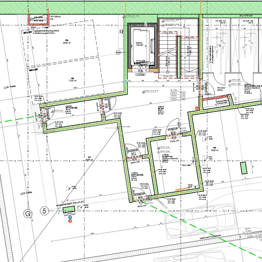Screen dimensions: 262x262
Task: Select the standalone green column at the right
Action: click(x=243, y=168)
